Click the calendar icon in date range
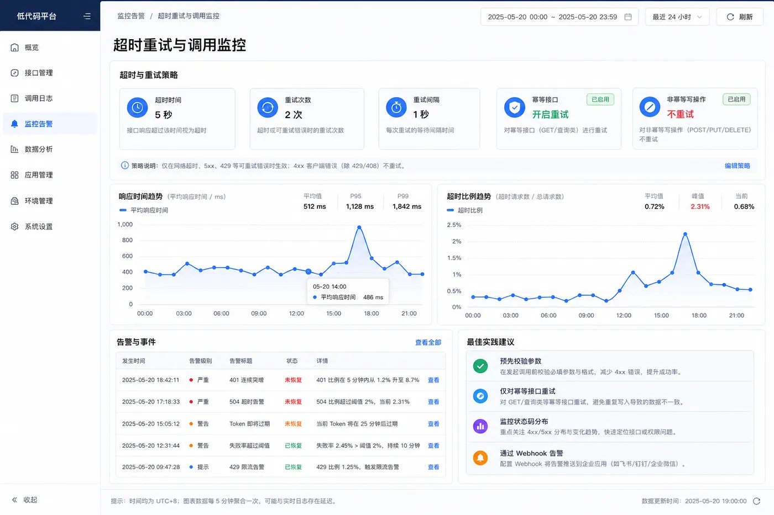Image resolution: width=774 pixels, height=515 pixels. (x=628, y=17)
